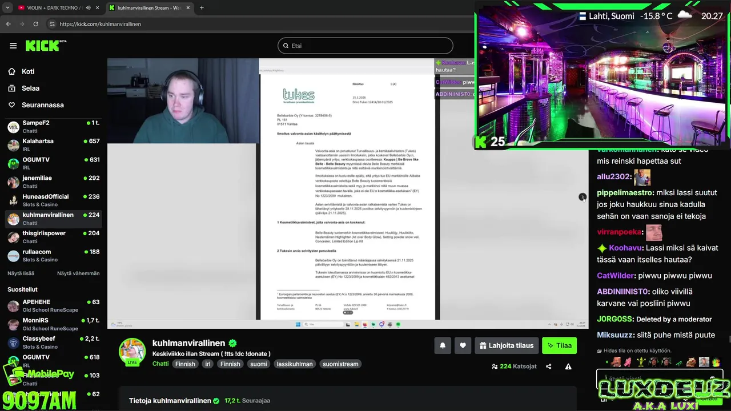Select lassikuhlman tag
Viewport: 731px width, 411px height.
pos(295,364)
